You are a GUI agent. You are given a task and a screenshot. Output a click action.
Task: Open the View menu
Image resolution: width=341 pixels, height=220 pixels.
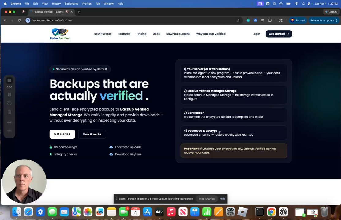pyautogui.click(x=45, y=4)
